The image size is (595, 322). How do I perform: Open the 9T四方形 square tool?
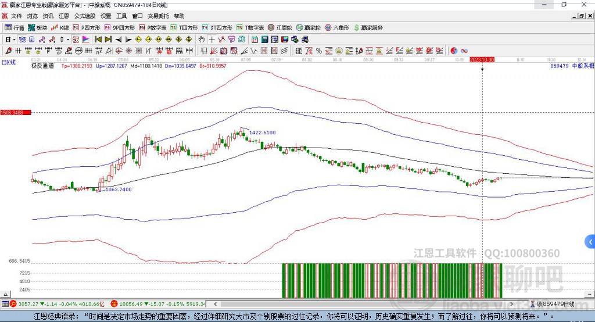[220, 27]
